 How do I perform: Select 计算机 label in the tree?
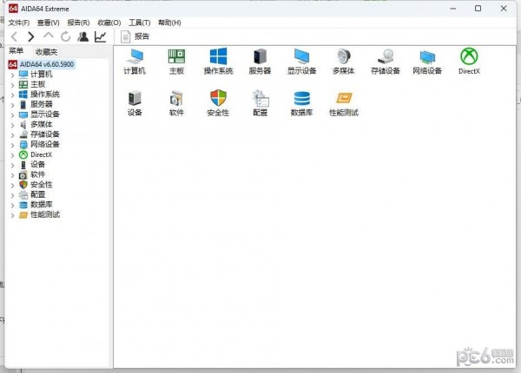pyautogui.click(x=42, y=75)
